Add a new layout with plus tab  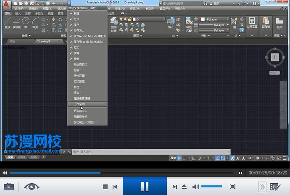43,157
